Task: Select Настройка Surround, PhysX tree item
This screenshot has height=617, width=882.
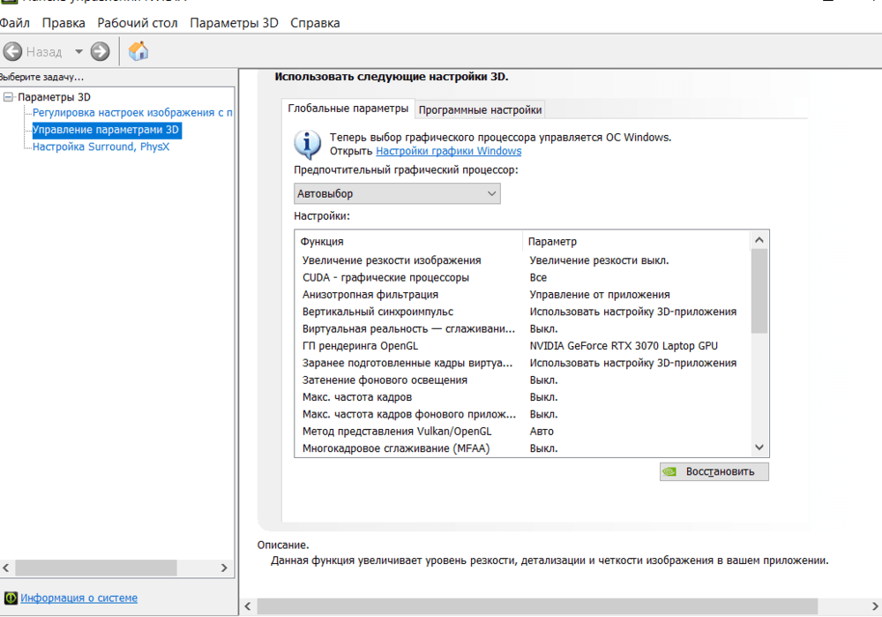Action: [x=101, y=147]
